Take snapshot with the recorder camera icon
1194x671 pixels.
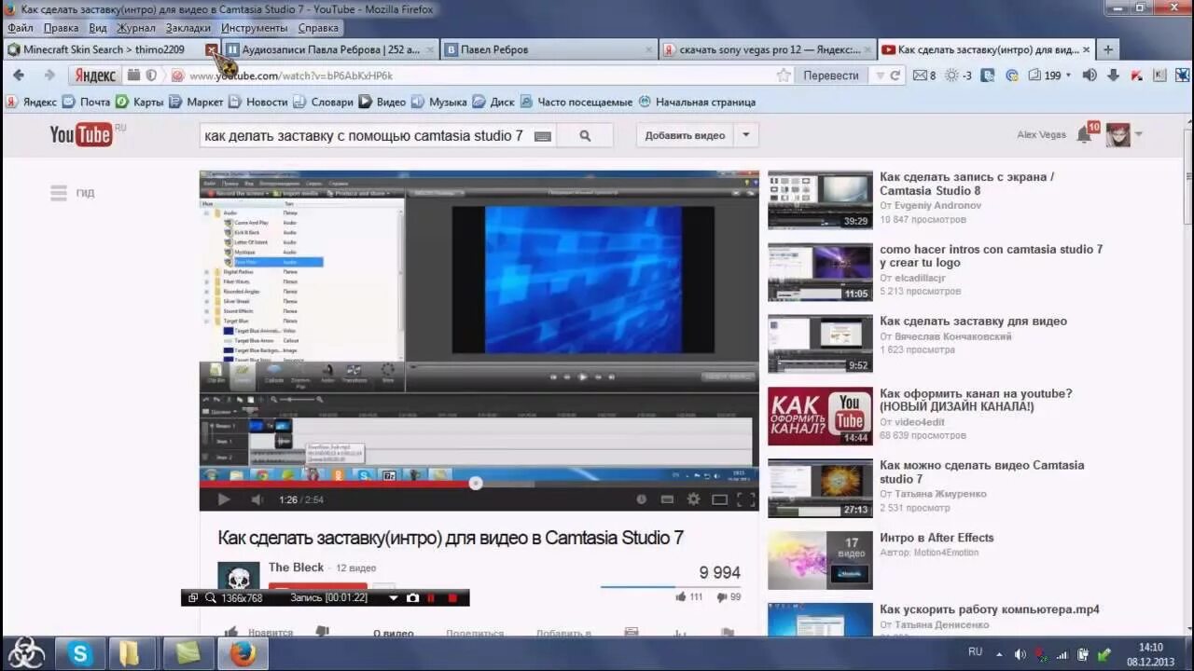pos(412,597)
